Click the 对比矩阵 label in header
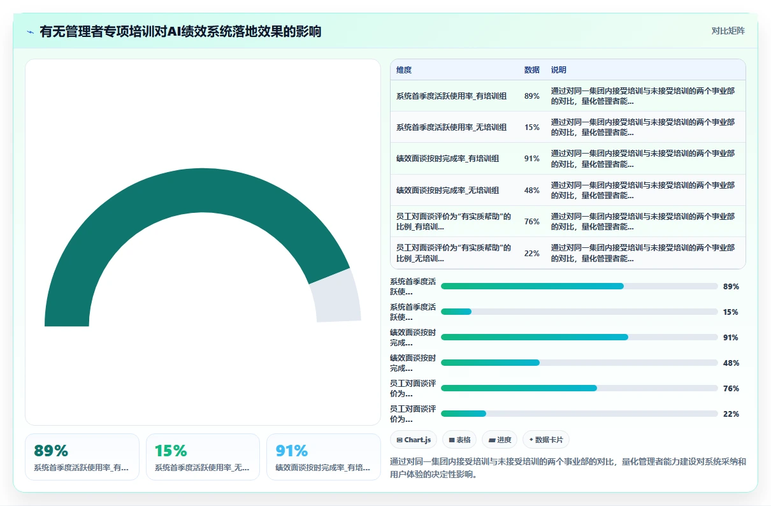Screen dimensions: 771x506 728,31
